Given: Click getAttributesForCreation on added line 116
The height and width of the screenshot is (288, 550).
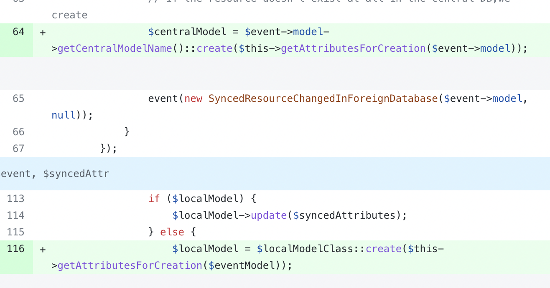Looking at the screenshot, I should click(130, 265).
